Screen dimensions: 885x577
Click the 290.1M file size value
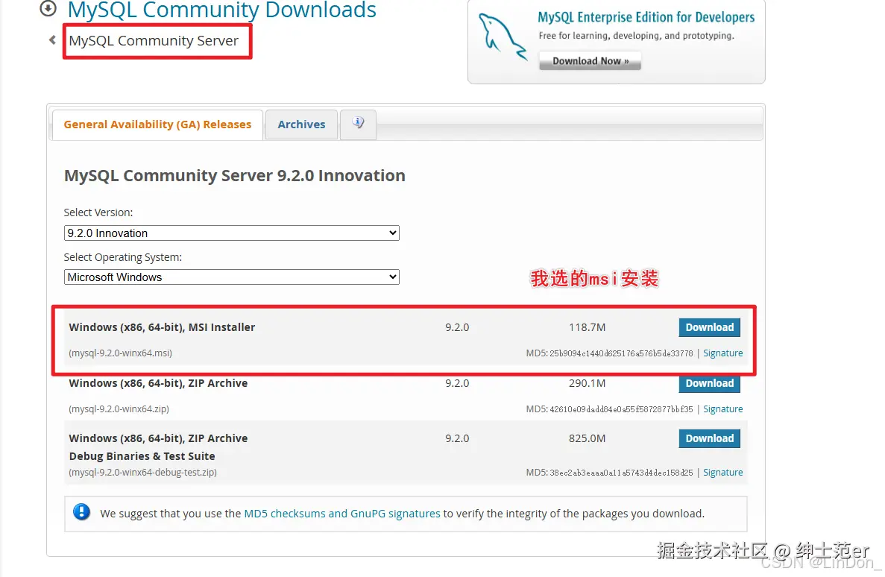click(587, 383)
